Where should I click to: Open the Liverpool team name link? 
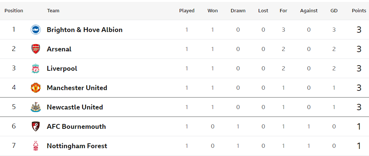tap(62, 69)
